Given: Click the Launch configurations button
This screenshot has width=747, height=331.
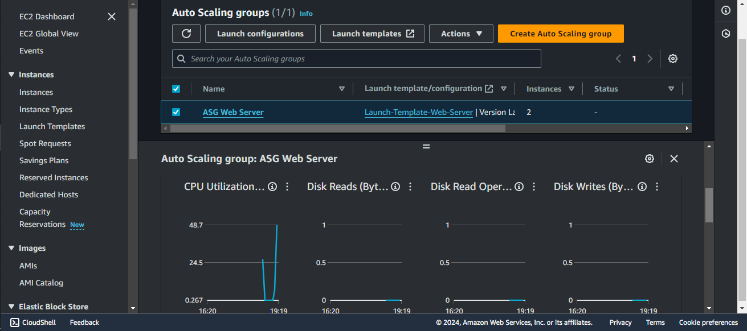Looking at the screenshot, I should (x=260, y=34).
